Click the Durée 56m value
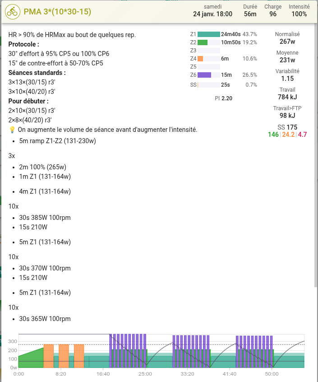 click(250, 14)
